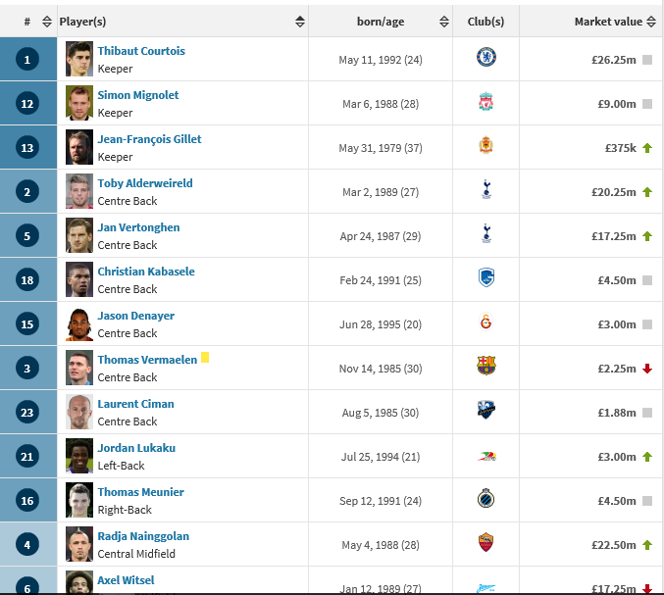Click the red down arrow for Vermaelen's value
Screen dimensions: 664x595
[x=647, y=369]
